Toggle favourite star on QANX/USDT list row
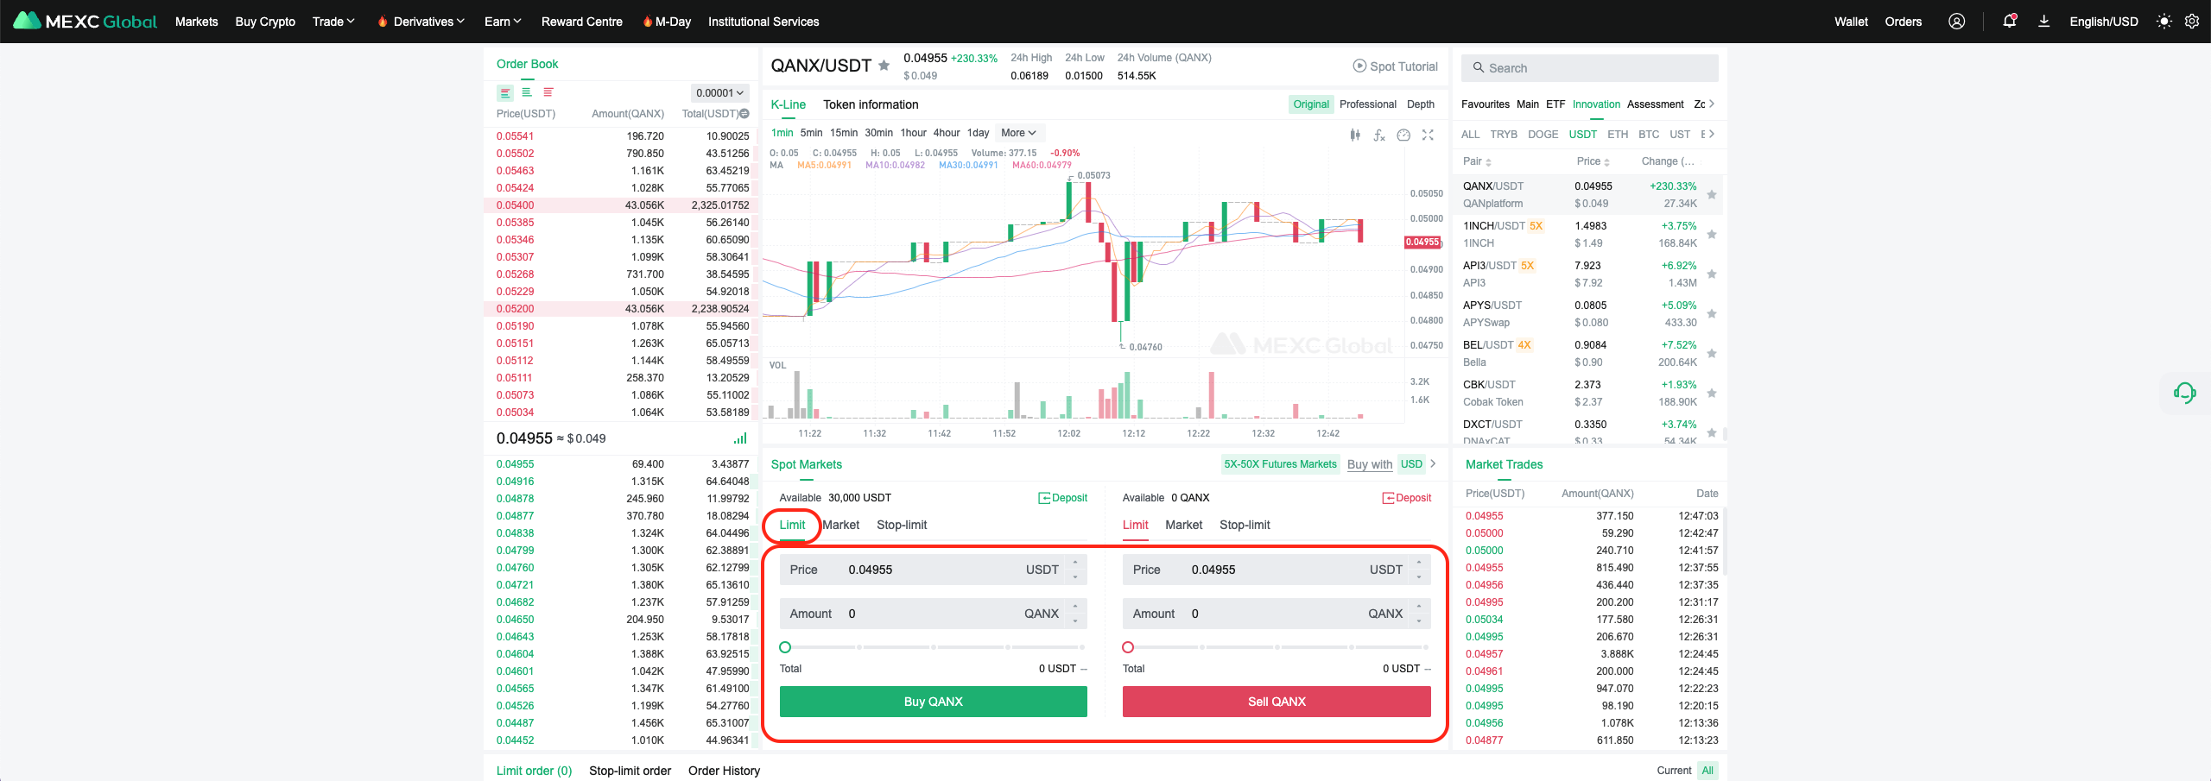The image size is (2211, 781). [x=1712, y=195]
